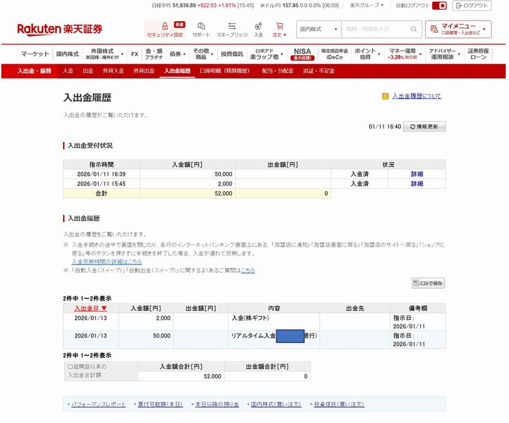Click the マイメニュー account icon
Image resolution: width=509 pixels, height=423 pixels.
(434, 29)
